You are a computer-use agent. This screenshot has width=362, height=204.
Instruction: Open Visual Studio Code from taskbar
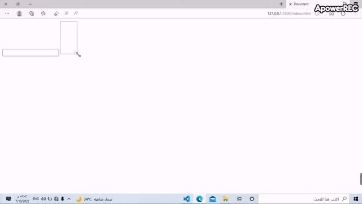(x=187, y=199)
